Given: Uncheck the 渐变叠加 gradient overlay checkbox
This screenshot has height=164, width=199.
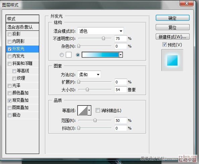Looking at the screenshot, I should tap(9, 100).
